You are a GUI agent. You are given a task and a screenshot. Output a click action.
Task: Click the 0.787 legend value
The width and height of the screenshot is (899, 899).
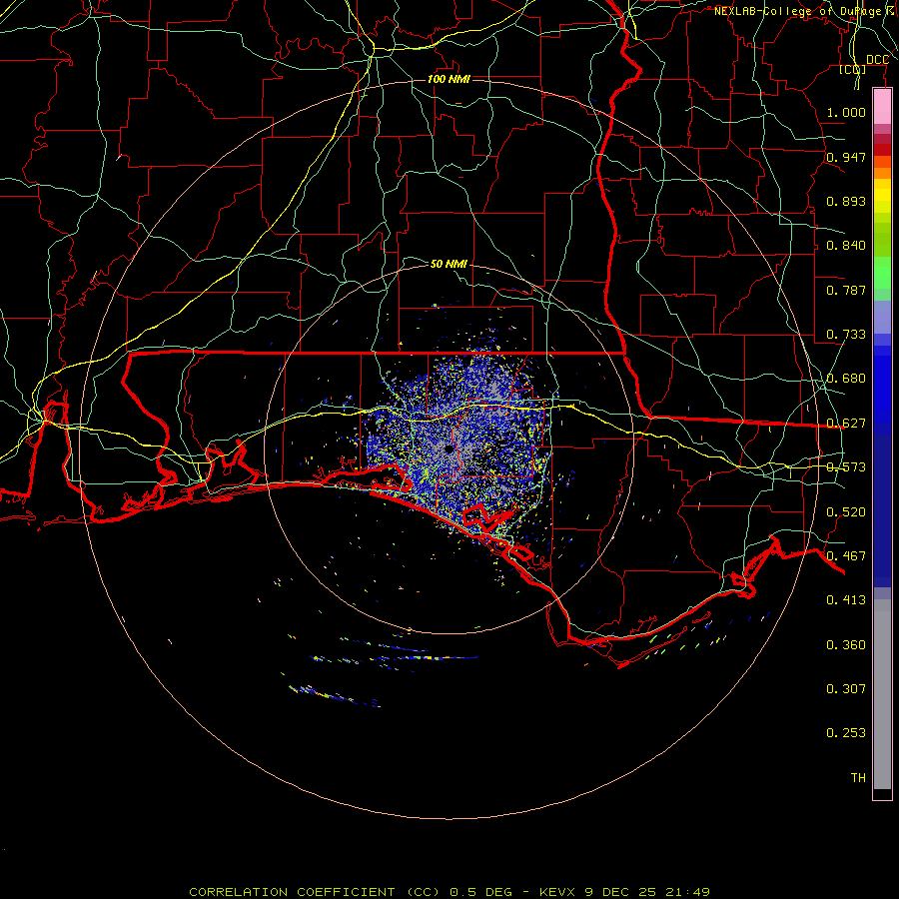pos(846,290)
